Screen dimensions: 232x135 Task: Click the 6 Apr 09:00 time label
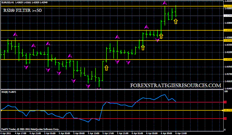167,133
